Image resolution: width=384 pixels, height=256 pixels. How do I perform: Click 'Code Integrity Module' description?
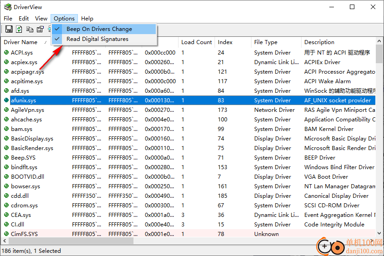point(334,225)
